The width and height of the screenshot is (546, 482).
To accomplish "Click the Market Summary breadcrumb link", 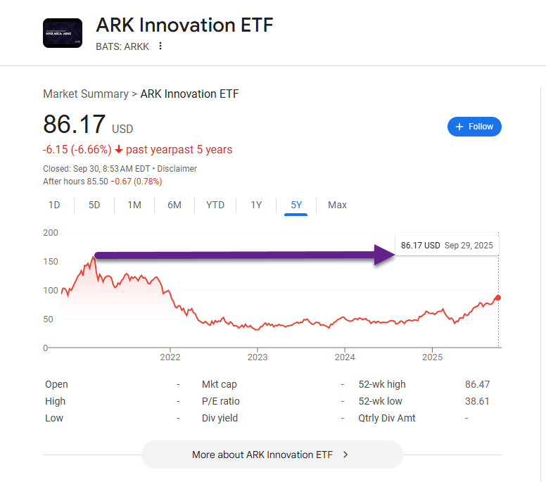I will coord(85,94).
